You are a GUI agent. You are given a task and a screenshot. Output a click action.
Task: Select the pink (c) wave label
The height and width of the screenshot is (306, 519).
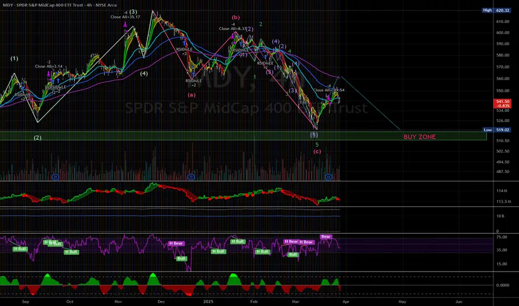coord(317,151)
